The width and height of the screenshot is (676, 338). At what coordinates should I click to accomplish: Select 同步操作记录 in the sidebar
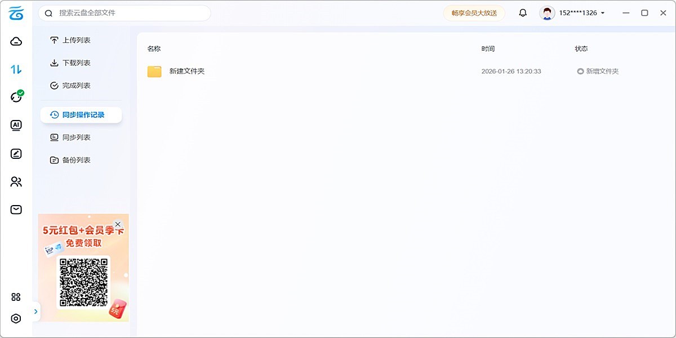pos(81,114)
